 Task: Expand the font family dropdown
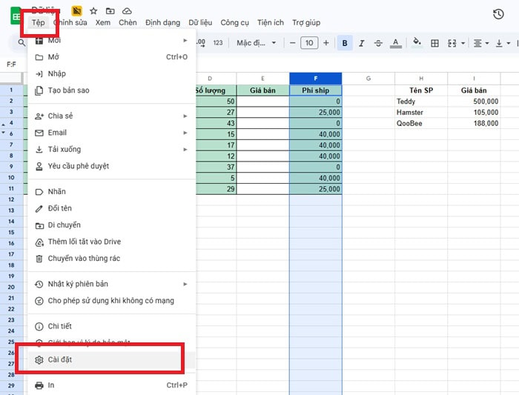click(x=256, y=43)
